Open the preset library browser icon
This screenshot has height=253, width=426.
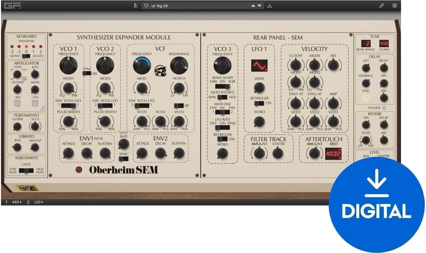coord(135,5)
